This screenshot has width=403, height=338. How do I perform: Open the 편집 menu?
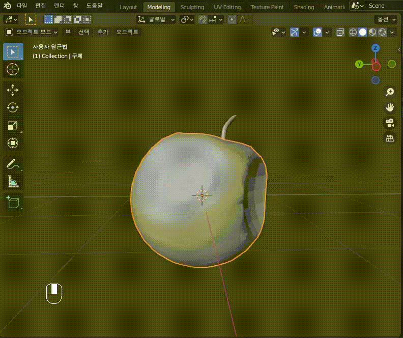(x=40, y=6)
